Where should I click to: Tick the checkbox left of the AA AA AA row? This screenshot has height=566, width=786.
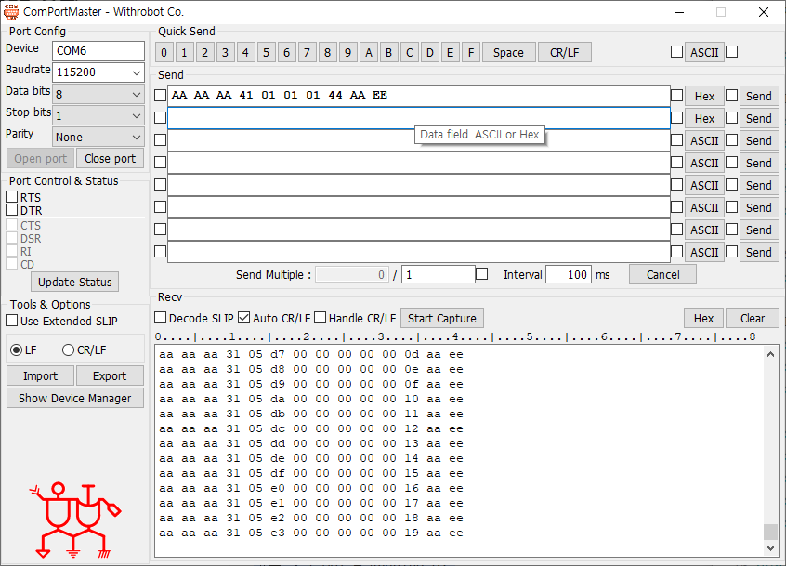(160, 95)
